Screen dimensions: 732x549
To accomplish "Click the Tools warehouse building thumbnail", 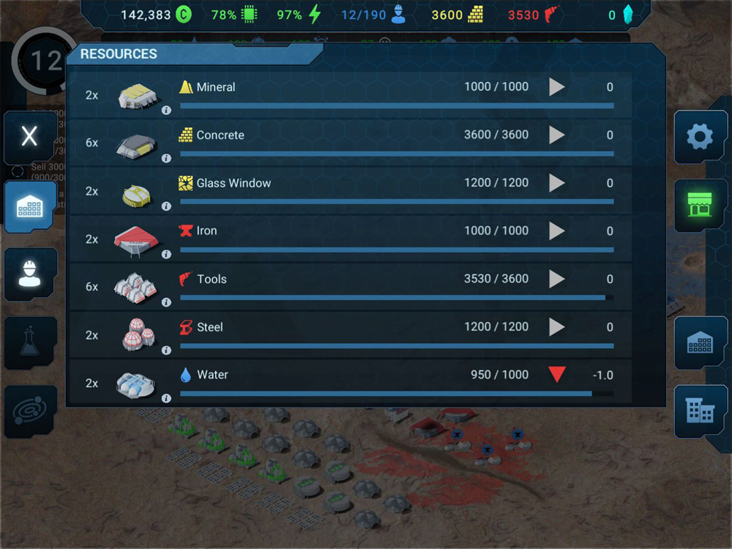I will click(135, 287).
